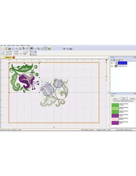Save design with floppy disk icon

(10, 49)
